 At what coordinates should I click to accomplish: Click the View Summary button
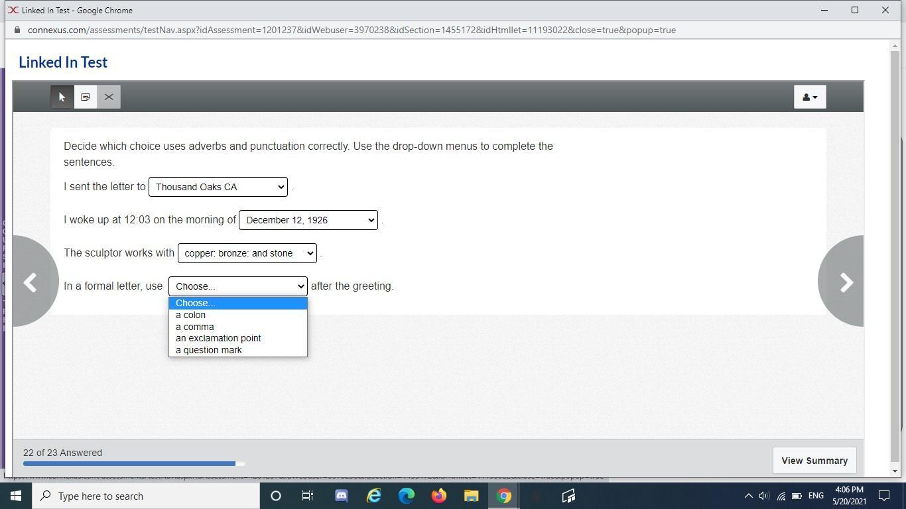click(814, 461)
